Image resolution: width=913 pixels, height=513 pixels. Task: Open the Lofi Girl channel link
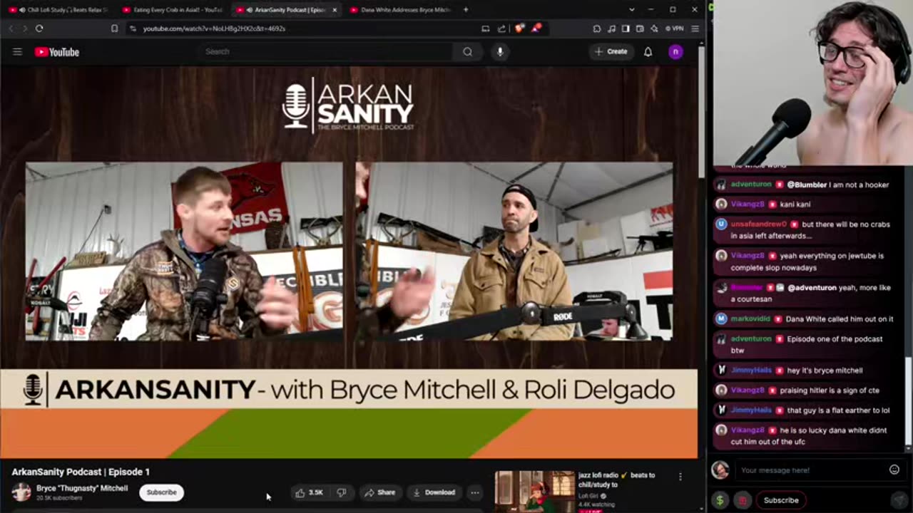pos(588,496)
